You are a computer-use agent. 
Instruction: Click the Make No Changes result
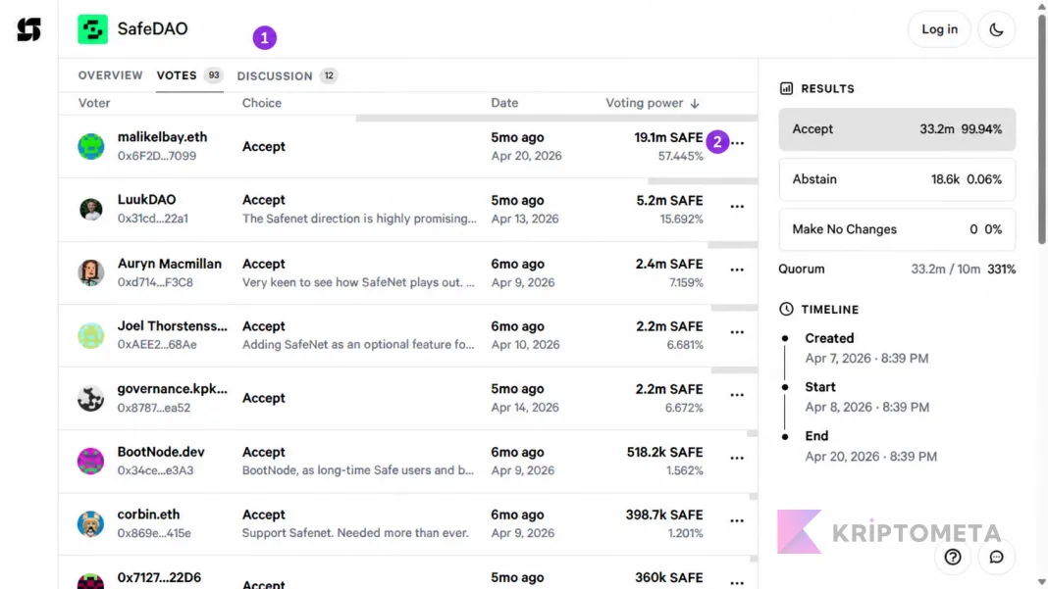[897, 229]
